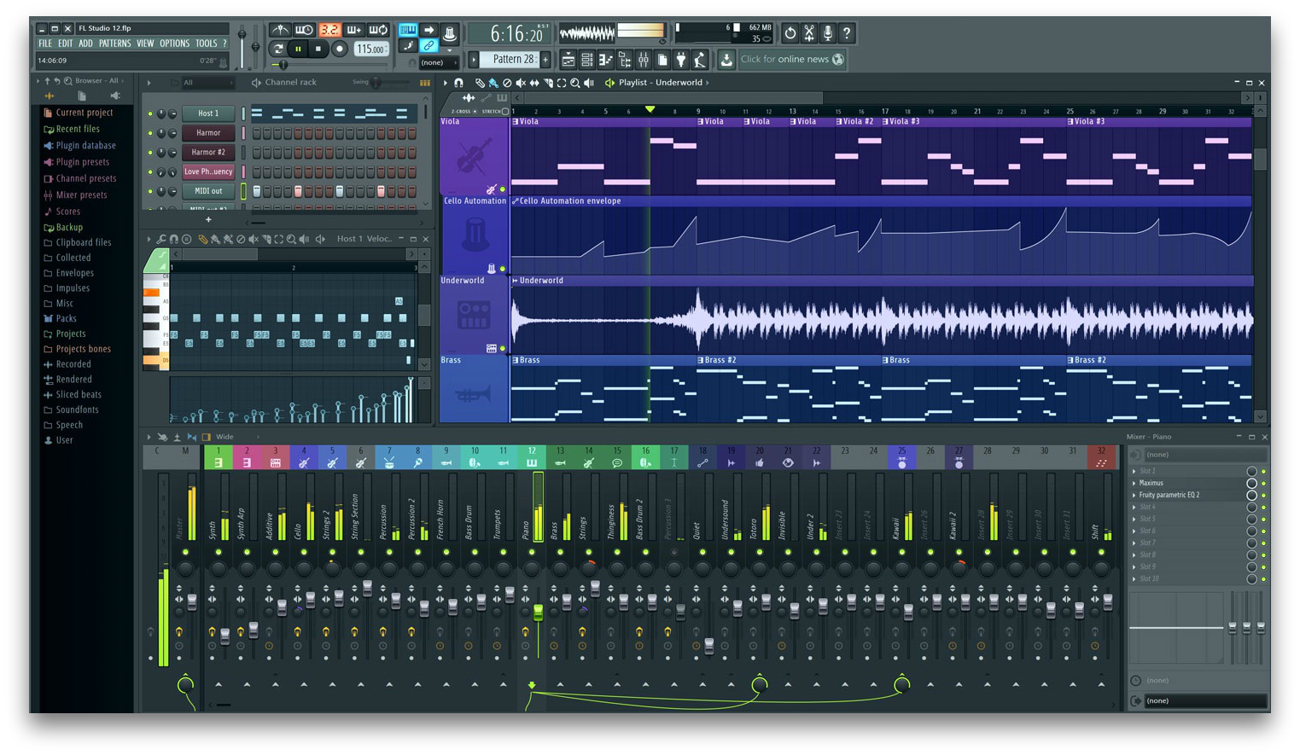This screenshot has width=1300, height=755.
Task: Click the Harmor #2 channel button
Action: click(x=208, y=153)
